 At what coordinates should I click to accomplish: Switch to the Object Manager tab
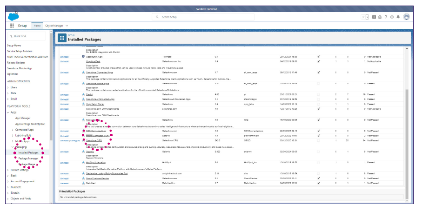coord(54,26)
